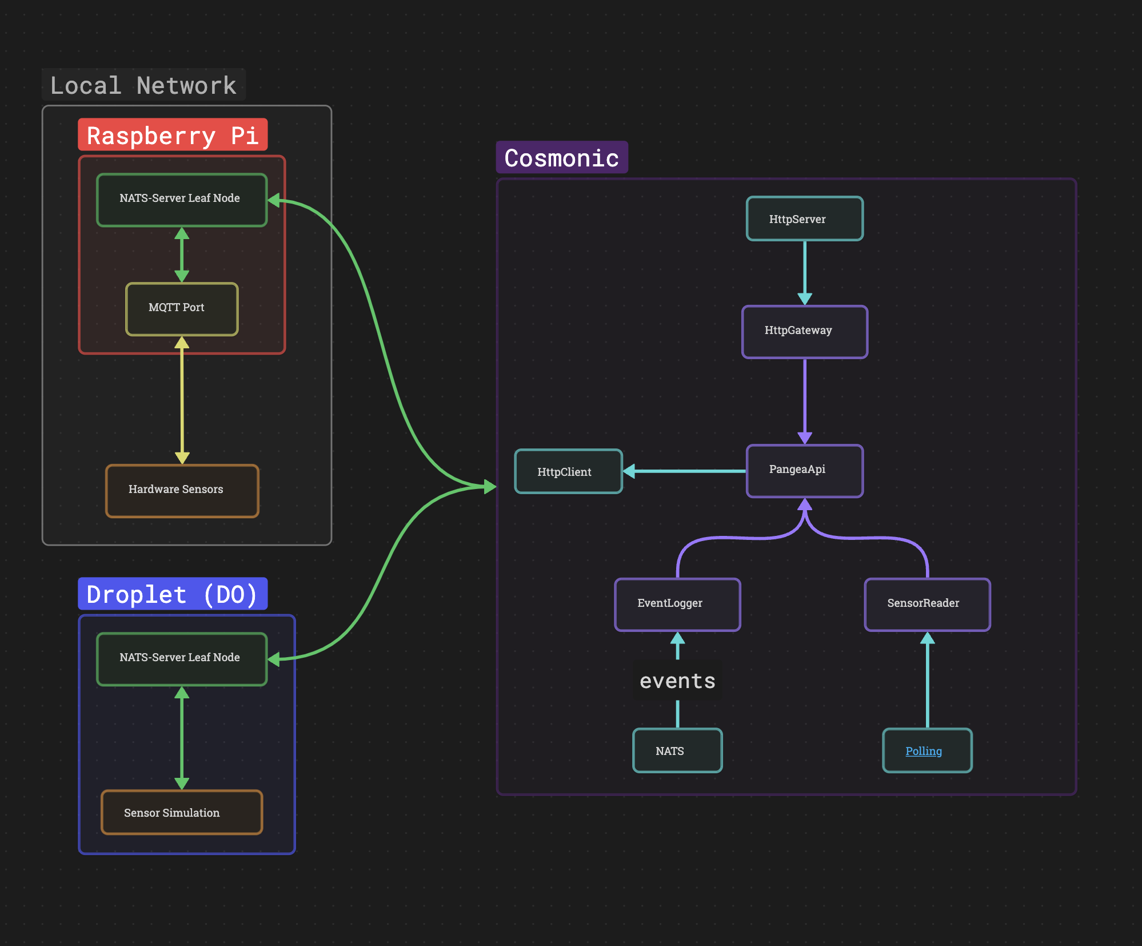Select the SensorReader node

point(927,604)
